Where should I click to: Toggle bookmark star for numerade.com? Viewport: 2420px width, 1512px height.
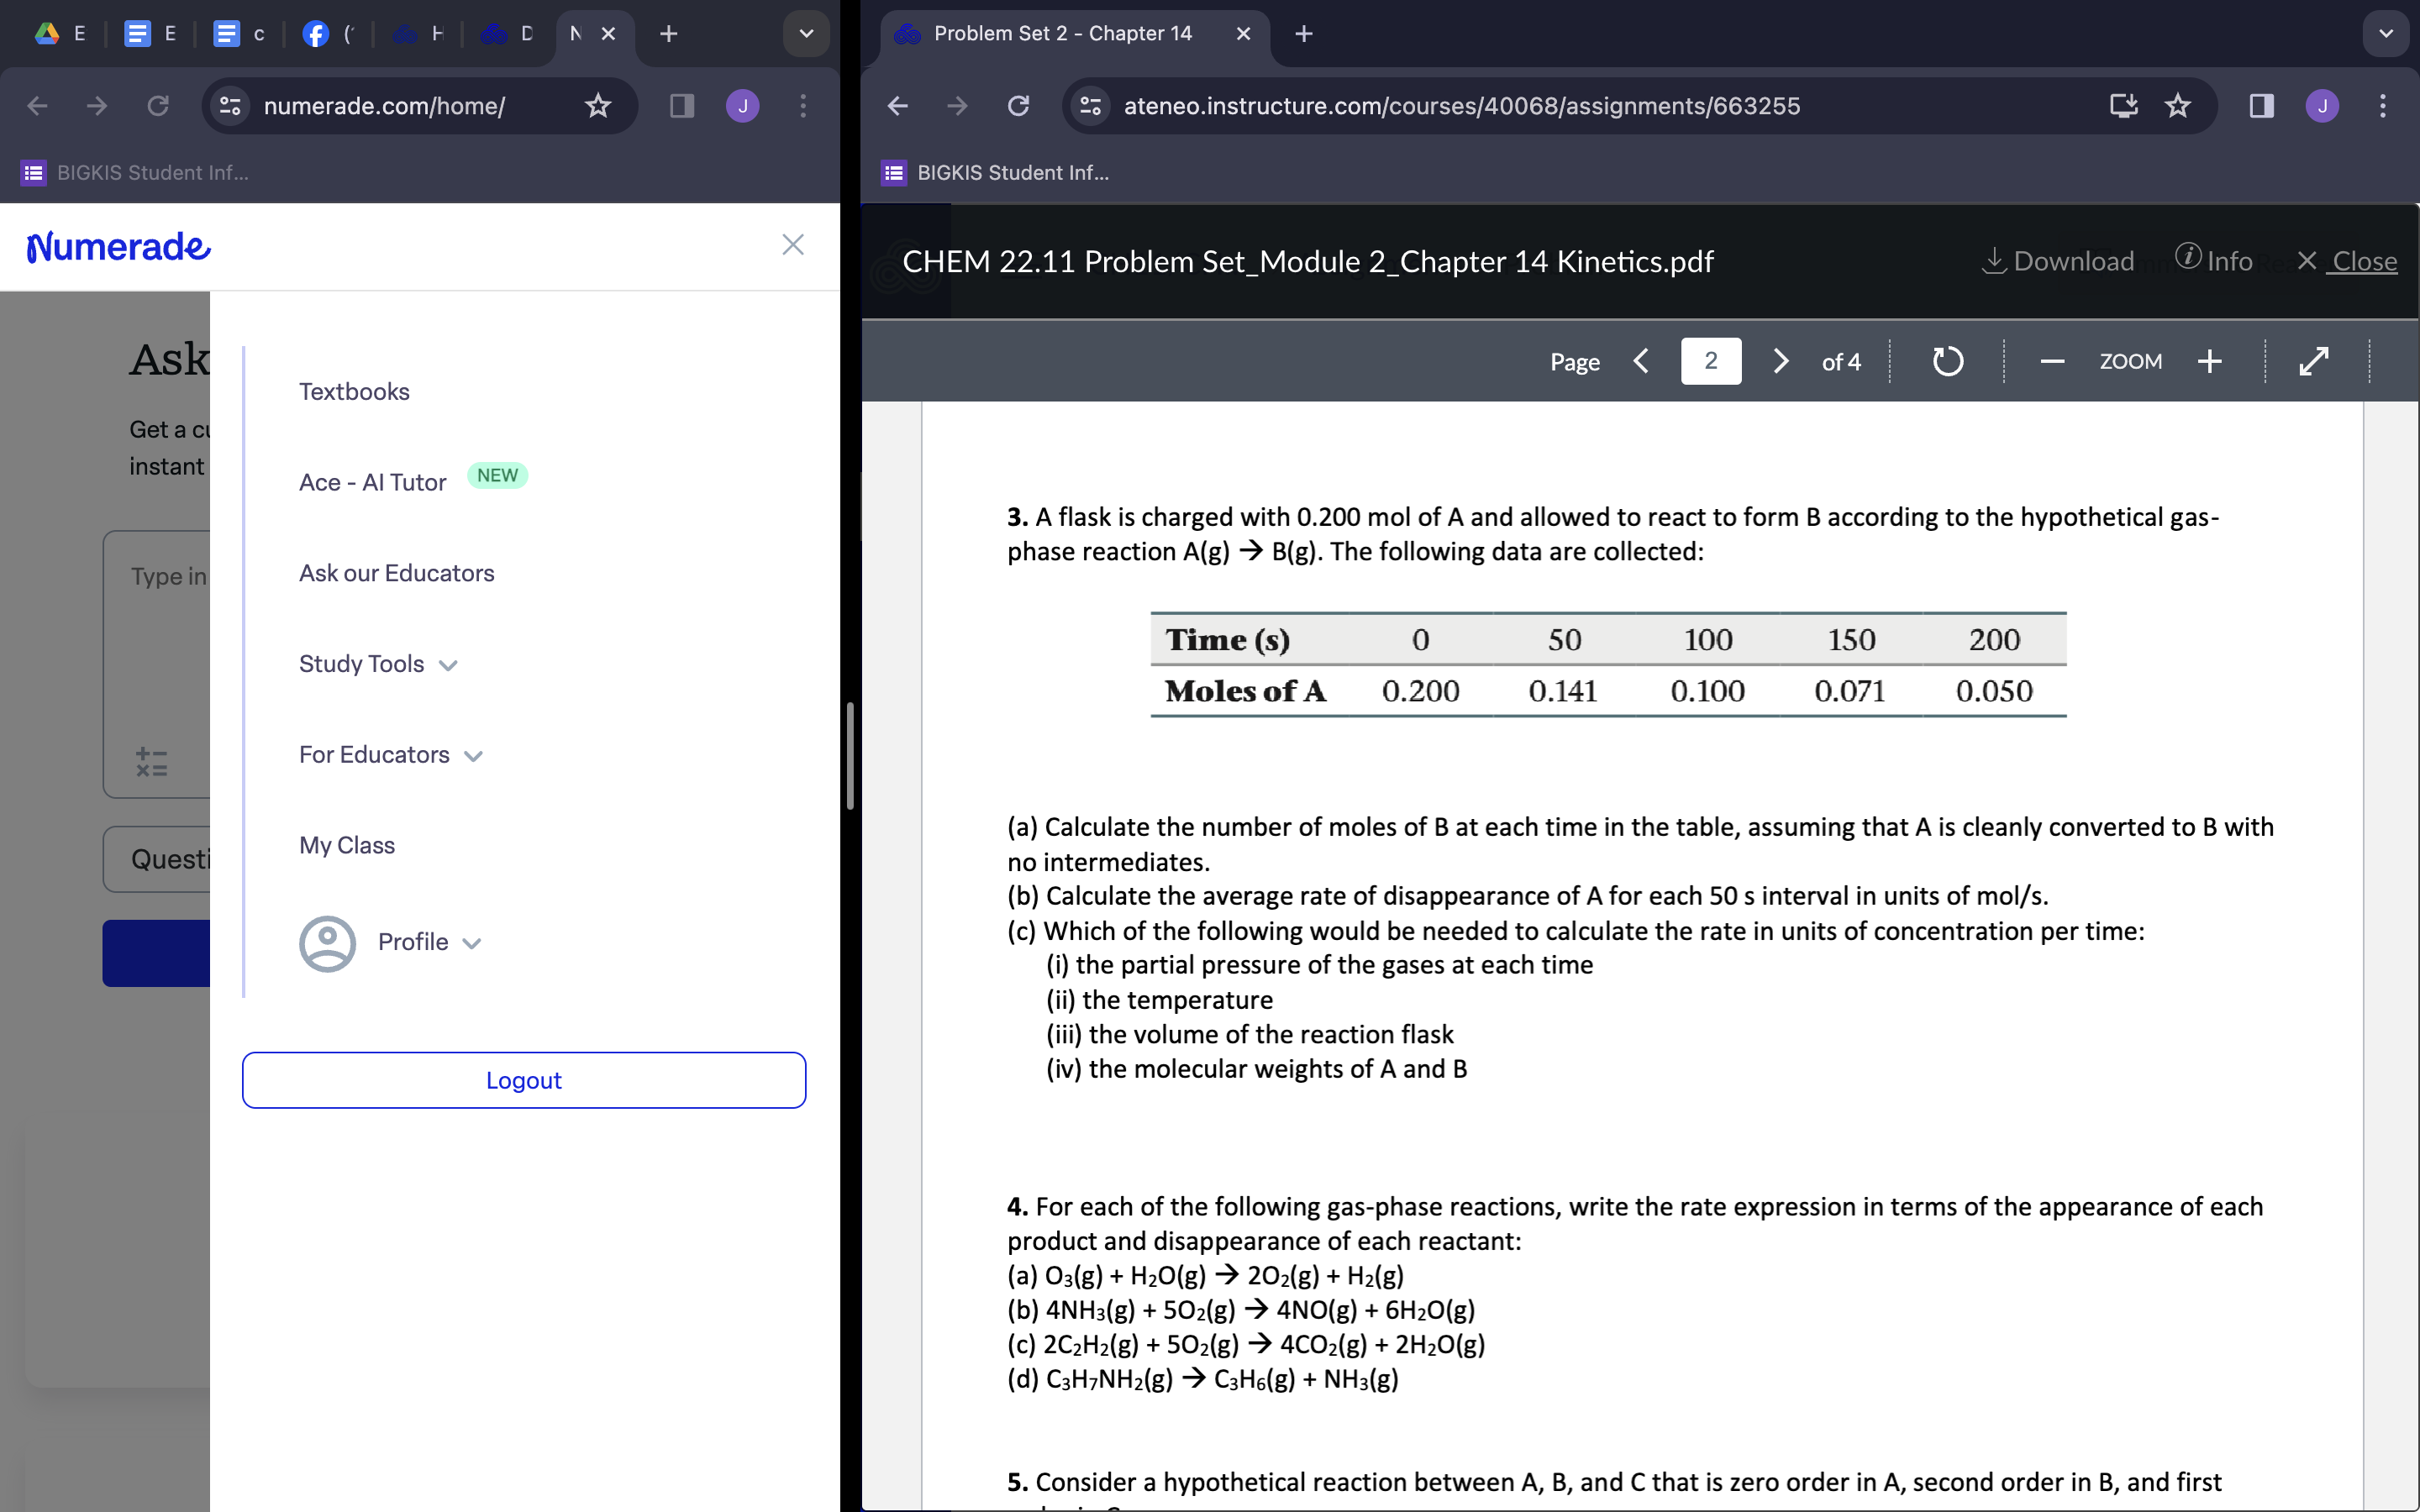(x=597, y=106)
